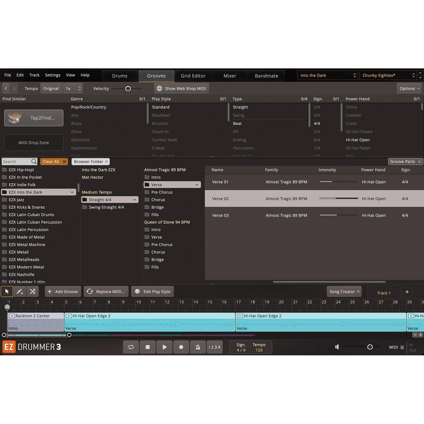Adjust Verse 02 intensity slider

(339, 198)
